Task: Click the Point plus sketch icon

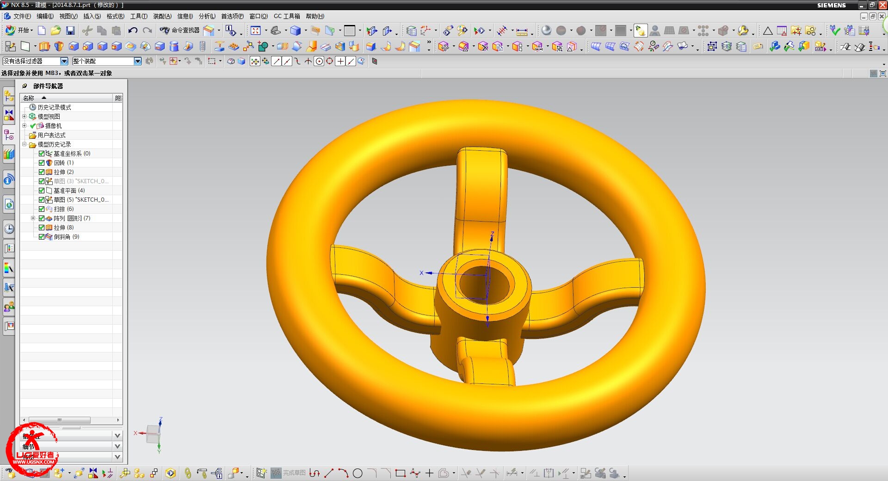Action: [x=429, y=473]
